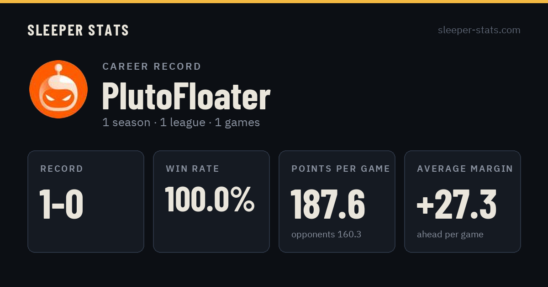
Task: Click the RECORD card label
Action: [x=62, y=169]
